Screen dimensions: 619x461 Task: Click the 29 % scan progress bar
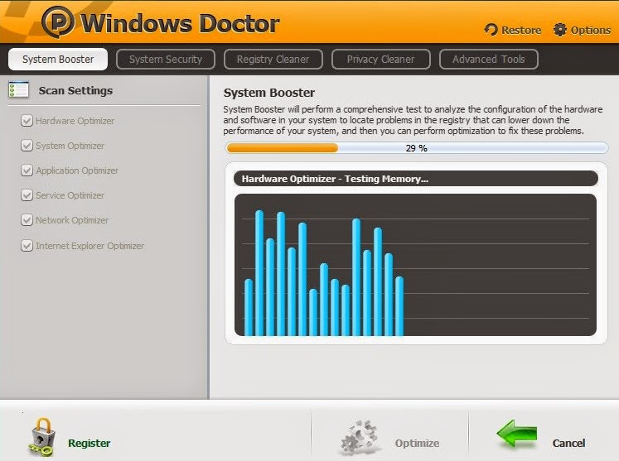(417, 148)
